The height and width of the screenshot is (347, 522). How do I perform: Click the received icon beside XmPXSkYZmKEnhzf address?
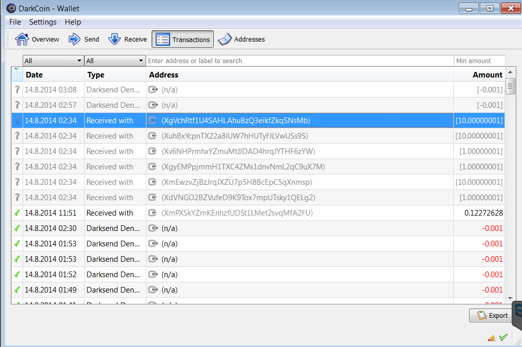(x=152, y=213)
